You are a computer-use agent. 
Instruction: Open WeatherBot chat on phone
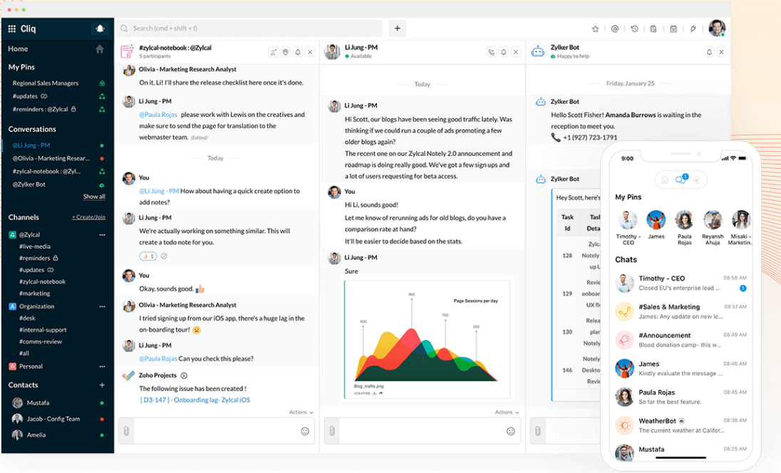681,425
